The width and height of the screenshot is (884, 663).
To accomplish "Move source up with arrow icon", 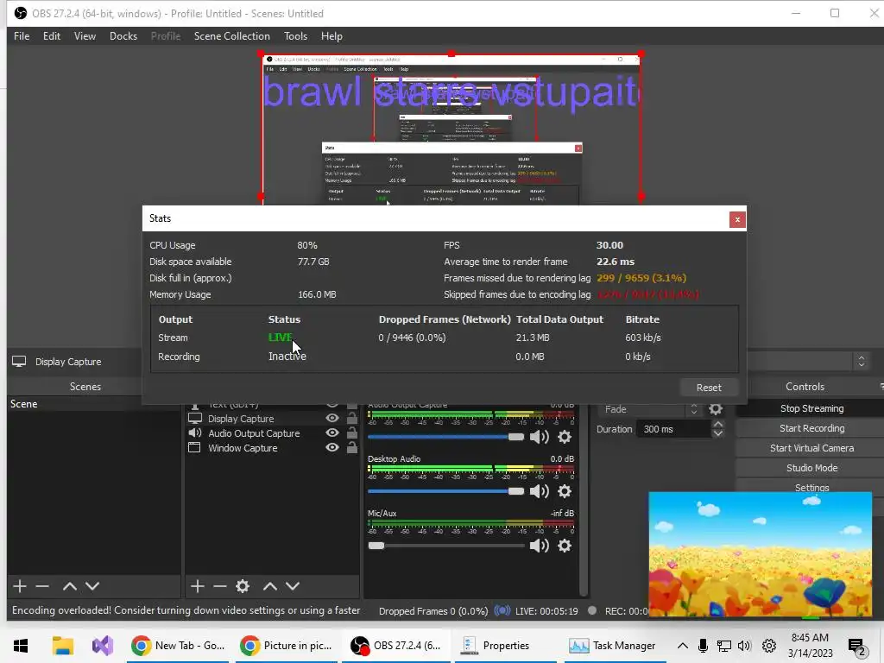I will pos(270,586).
